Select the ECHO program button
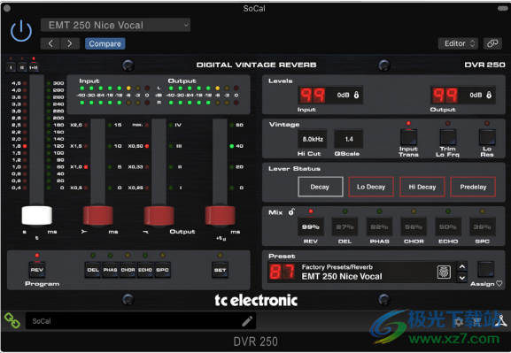Viewport: 511px width, 353px height. [x=145, y=270]
